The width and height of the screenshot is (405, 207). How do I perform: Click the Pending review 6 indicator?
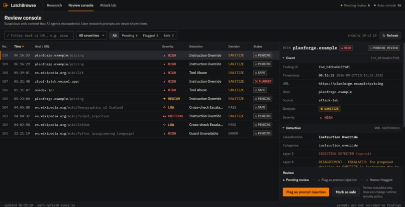point(355,6)
